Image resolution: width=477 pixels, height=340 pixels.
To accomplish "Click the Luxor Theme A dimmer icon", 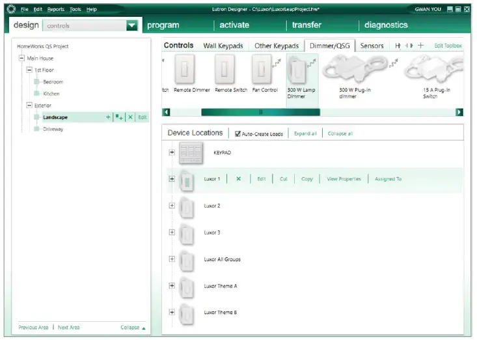I will click(187, 288).
